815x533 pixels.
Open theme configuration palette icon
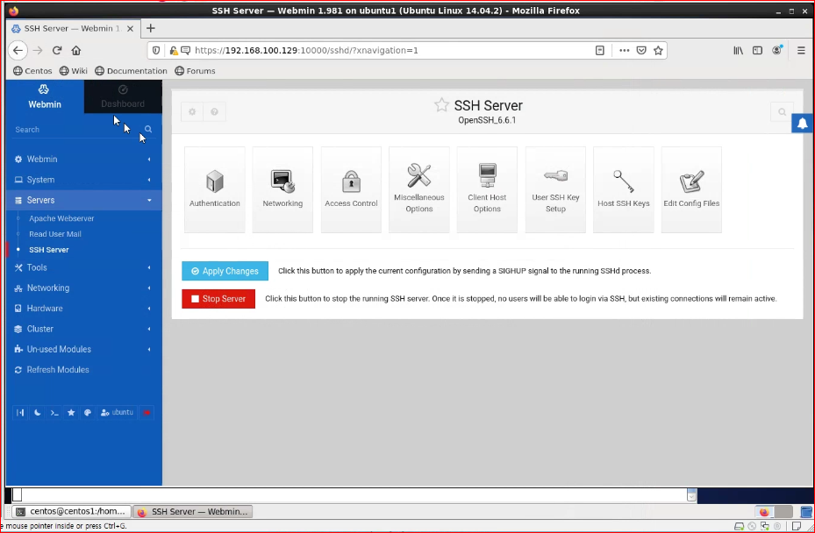[x=88, y=413]
